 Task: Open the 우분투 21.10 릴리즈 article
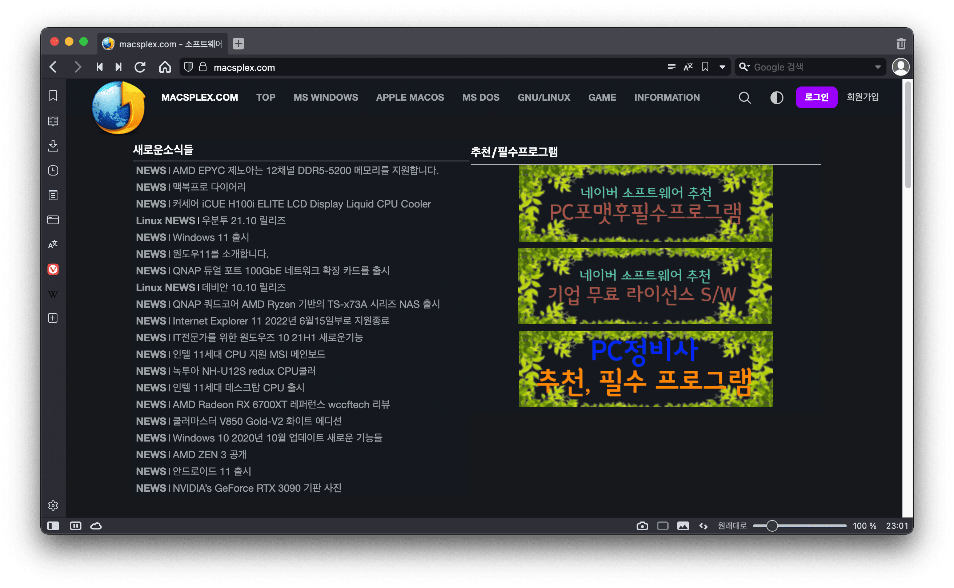244,221
